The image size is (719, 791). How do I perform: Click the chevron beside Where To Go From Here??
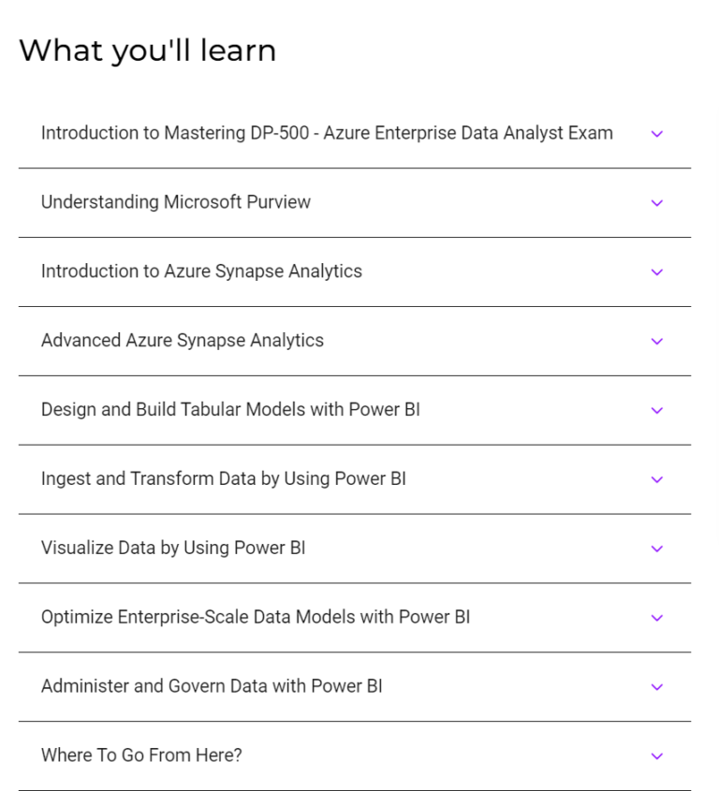click(x=656, y=755)
